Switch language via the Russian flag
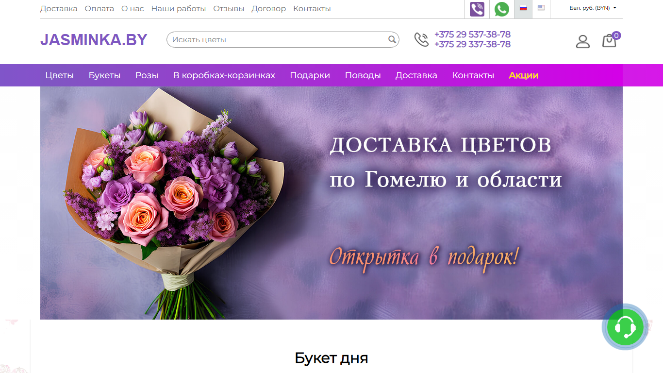Screen dimensions: 663x373 [523, 8]
